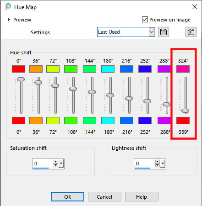
Task: Increase the Saturation shift value with the up arrow
Action: click(56, 162)
